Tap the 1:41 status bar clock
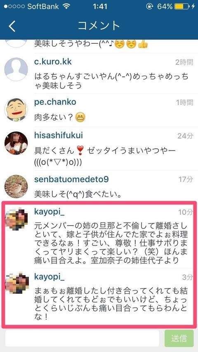The height and width of the screenshot is (352, 198). pyautogui.click(x=100, y=6)
